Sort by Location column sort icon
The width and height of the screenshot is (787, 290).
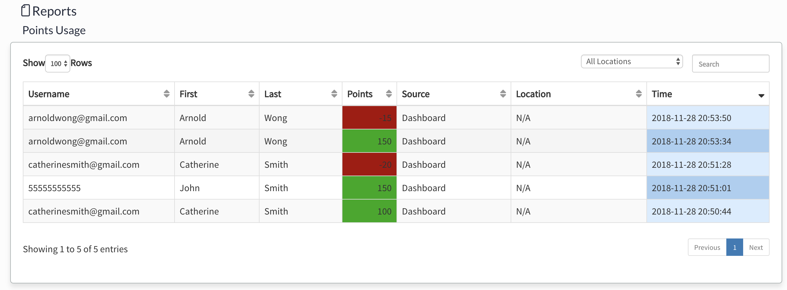pyautogui.click(x=639, y=94)
